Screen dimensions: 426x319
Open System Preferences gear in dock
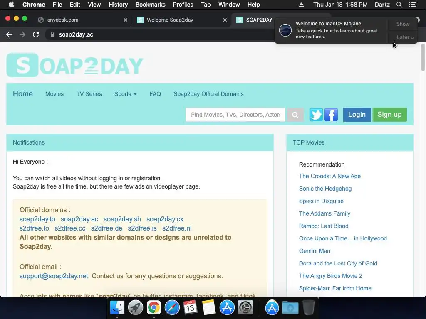pos(245,308)
